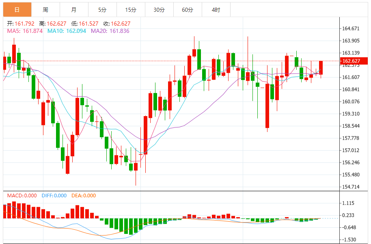The width and height of the screenshot is (371, 244).
Task: Click the DEA:0.000 indicator label
Action: 84,195
